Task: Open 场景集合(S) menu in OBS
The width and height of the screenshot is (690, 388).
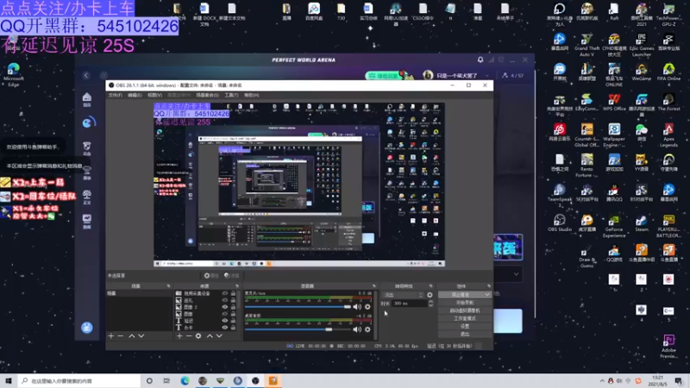Action: pos(207,95)
